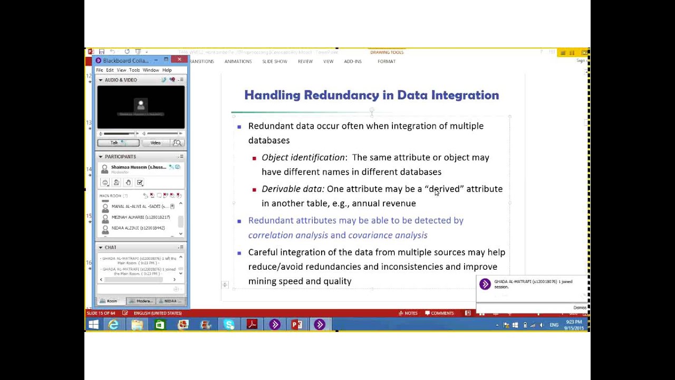Click the audio settings gear icon
The height and width of the screenshot is (380, 675).
pyautogui.click(x=172, y=80)
